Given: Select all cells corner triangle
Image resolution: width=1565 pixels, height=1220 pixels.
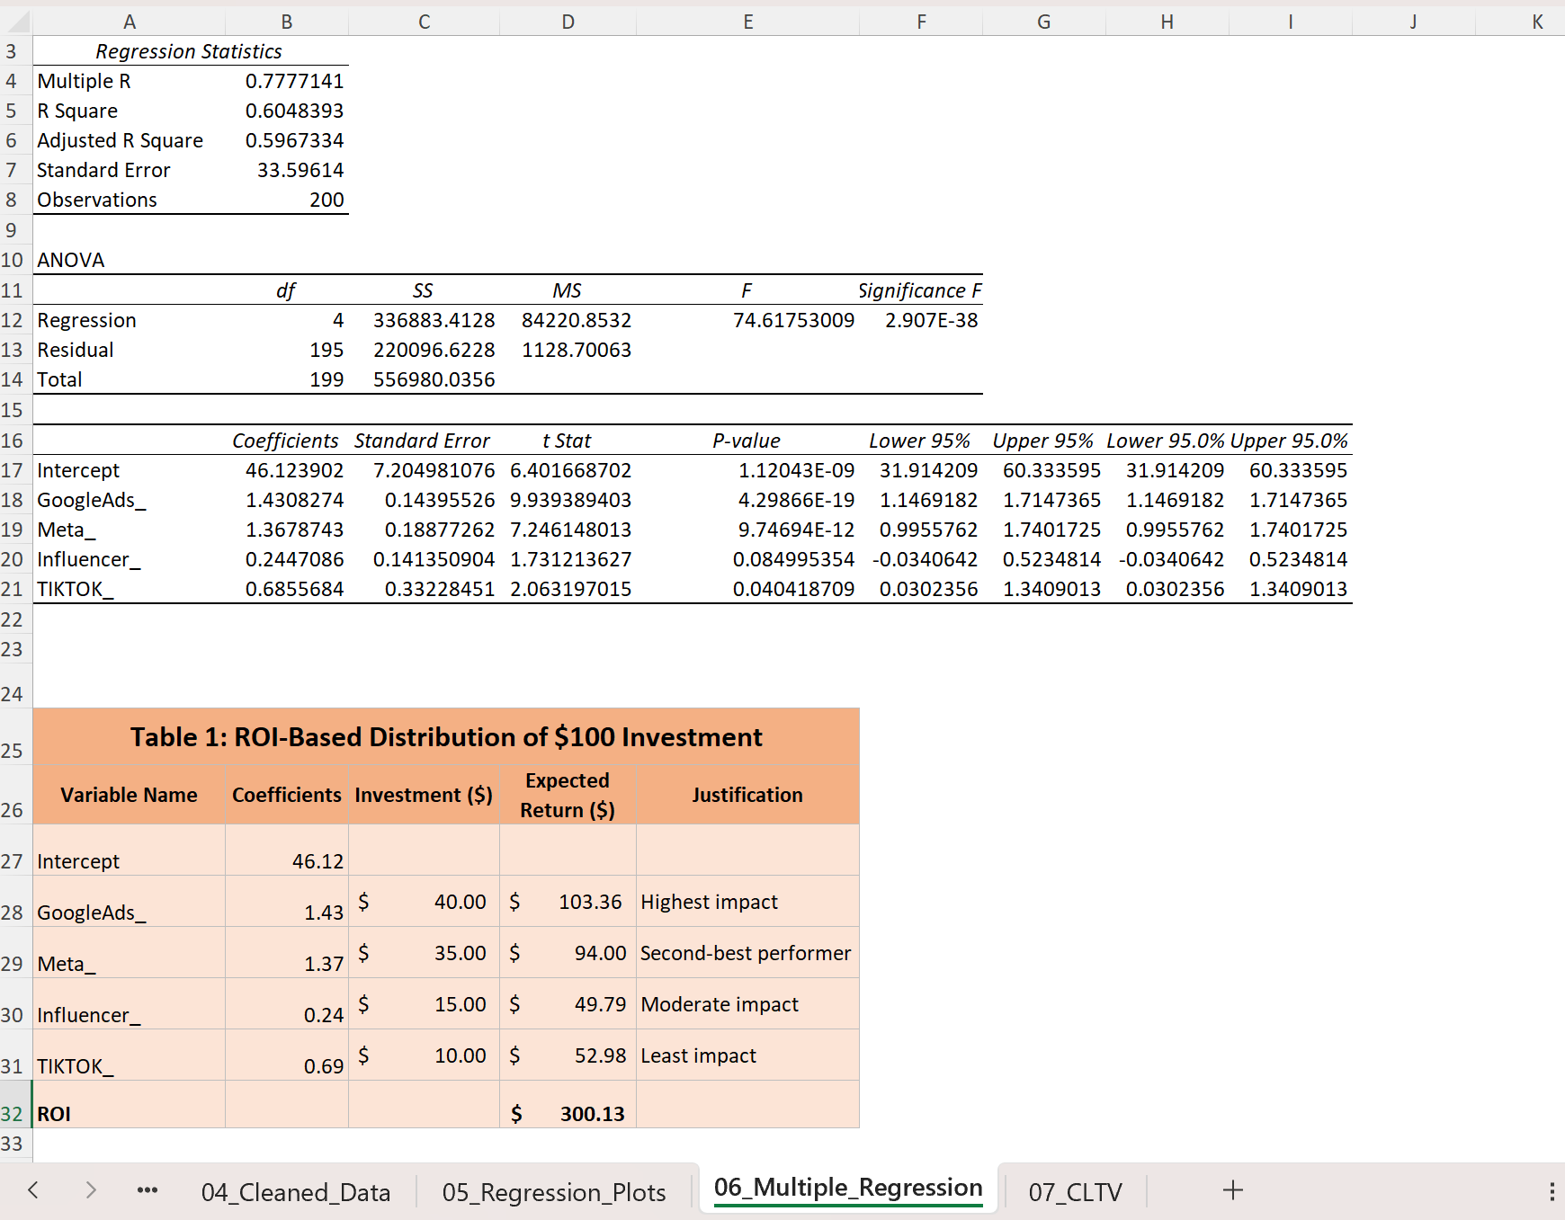Looking at the screenshot, I should click(x=16, y=22).
